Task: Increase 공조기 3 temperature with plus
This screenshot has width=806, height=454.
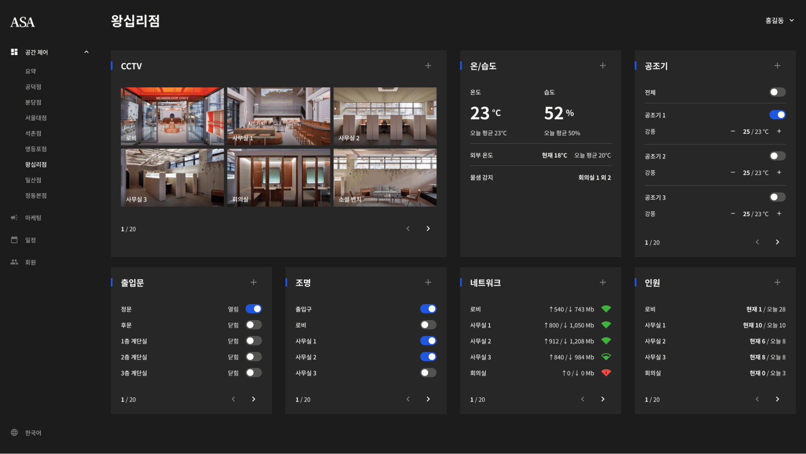Action: (x=779, y=214)
